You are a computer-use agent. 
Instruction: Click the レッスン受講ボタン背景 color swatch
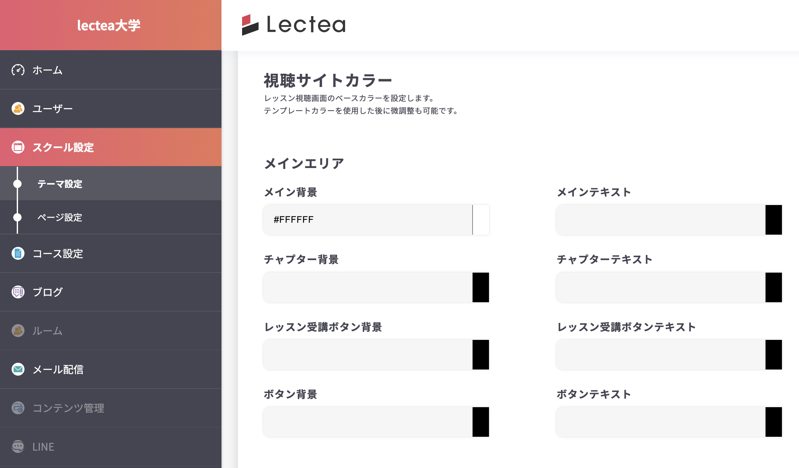[x=481, y=354]
